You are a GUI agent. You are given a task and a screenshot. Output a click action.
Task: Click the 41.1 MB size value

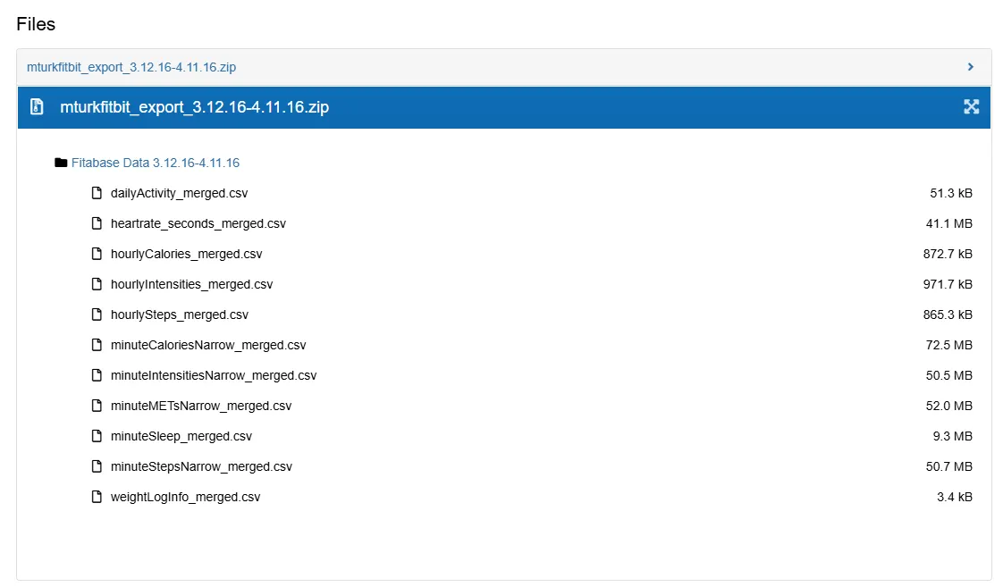point(949,223)
